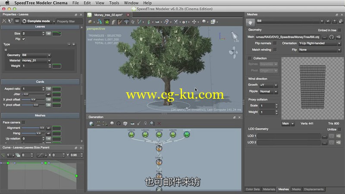
Task: Browse for the LOD 2 file
Action: point(325,143)
